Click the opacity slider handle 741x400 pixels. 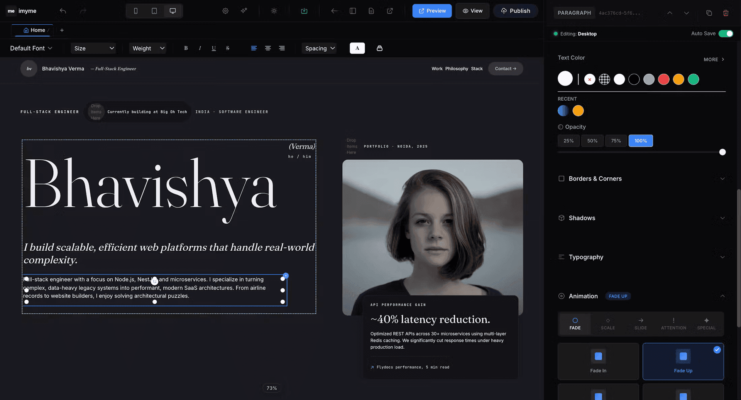722,152
